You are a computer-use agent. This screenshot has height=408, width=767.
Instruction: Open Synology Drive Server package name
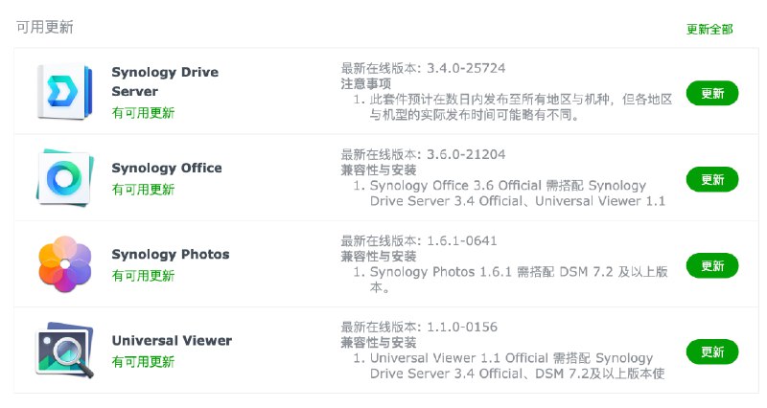coord(165,81)
